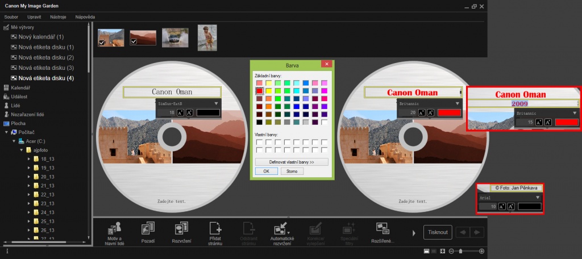Open the Upravit menu
Screen dimensions: 582x259
[x=34, y=17]
